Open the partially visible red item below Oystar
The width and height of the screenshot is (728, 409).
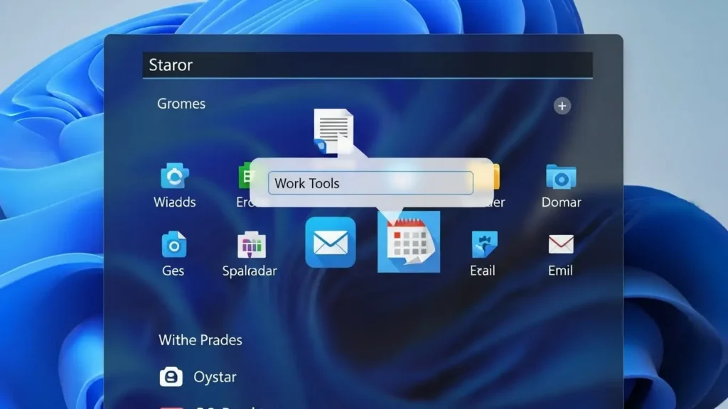click(171, 406)
